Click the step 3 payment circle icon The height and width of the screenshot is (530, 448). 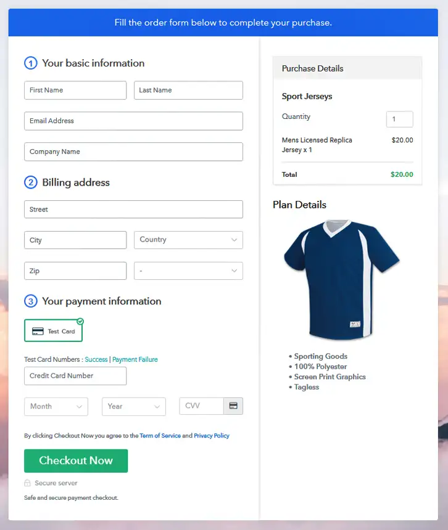click(31, 301)
